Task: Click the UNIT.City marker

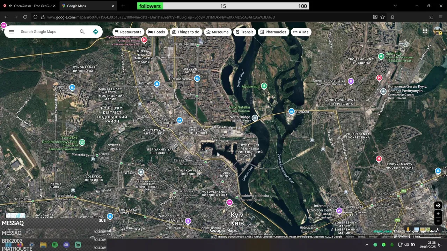Action: click(141, 172)
